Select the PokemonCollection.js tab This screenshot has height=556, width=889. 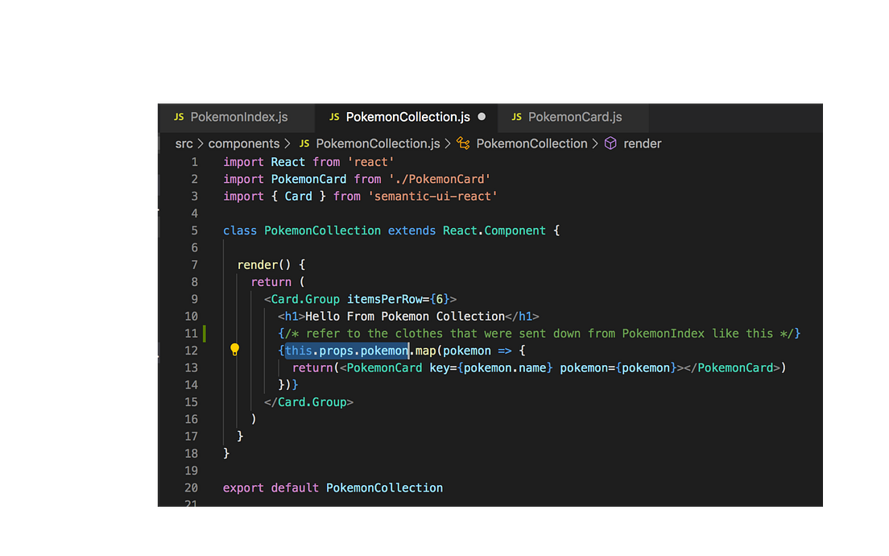(407, 117)
